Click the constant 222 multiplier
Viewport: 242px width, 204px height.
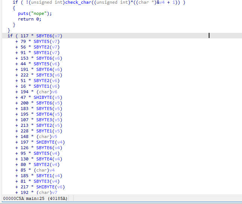tap(24, 75)
